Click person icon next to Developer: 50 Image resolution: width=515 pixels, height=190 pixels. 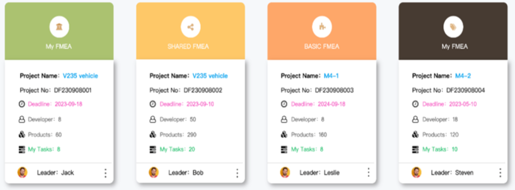pyautogui.click(x=153, y=119)
